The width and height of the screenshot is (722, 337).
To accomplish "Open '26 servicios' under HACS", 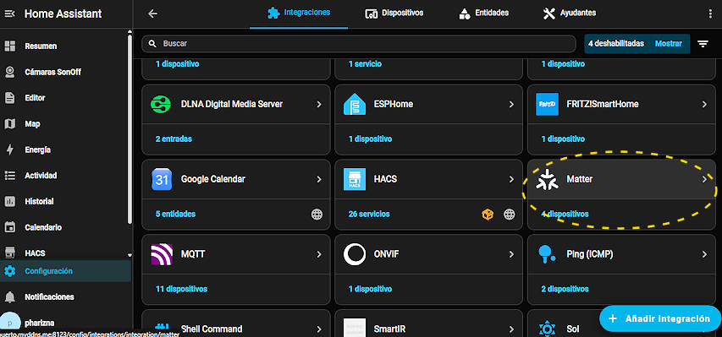I will click(x=369, y=215).
